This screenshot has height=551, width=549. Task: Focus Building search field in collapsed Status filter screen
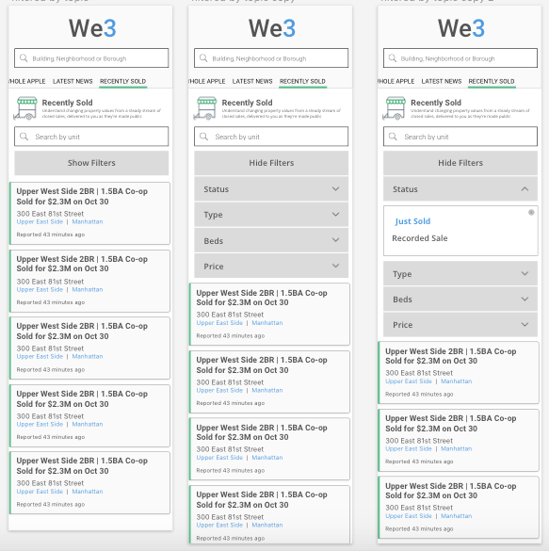pyautogui.click(x=271, y=58)
